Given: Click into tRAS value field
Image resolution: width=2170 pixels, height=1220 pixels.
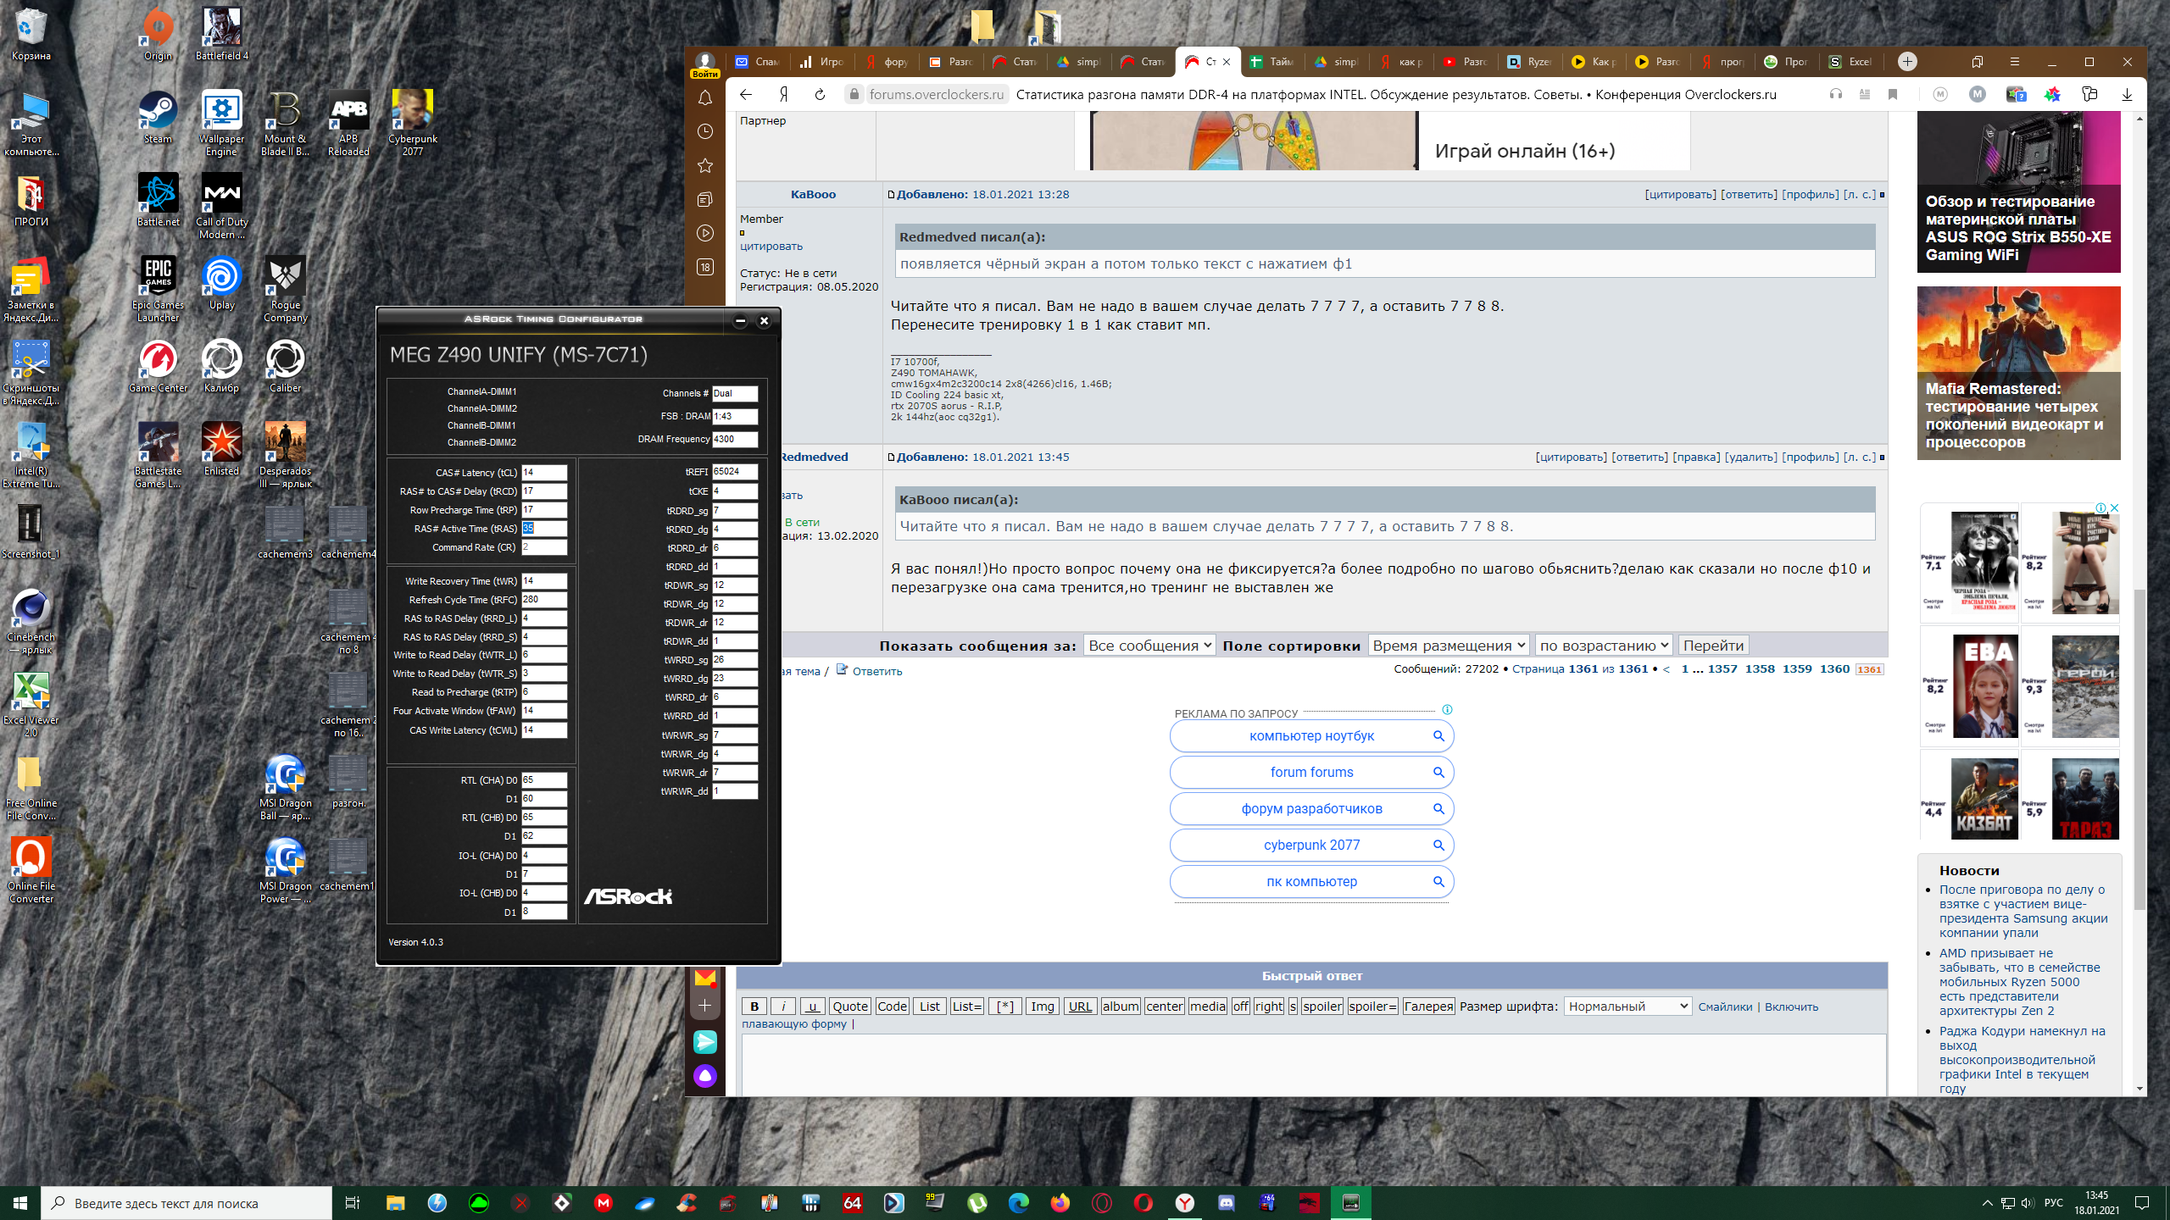Looking at the screenshot, I should coord(544,528).
